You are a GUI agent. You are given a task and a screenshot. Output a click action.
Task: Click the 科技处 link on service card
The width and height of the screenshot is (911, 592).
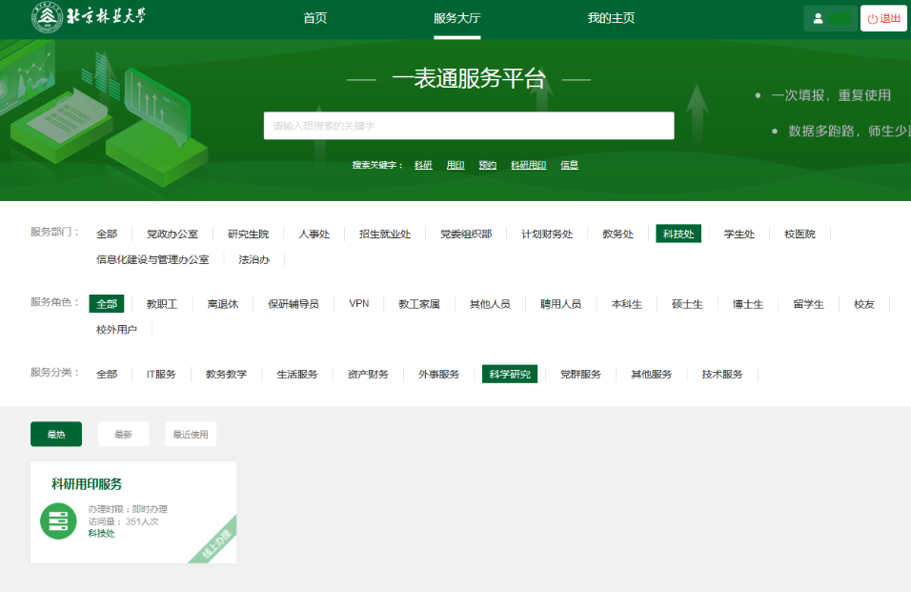point(102,533)
